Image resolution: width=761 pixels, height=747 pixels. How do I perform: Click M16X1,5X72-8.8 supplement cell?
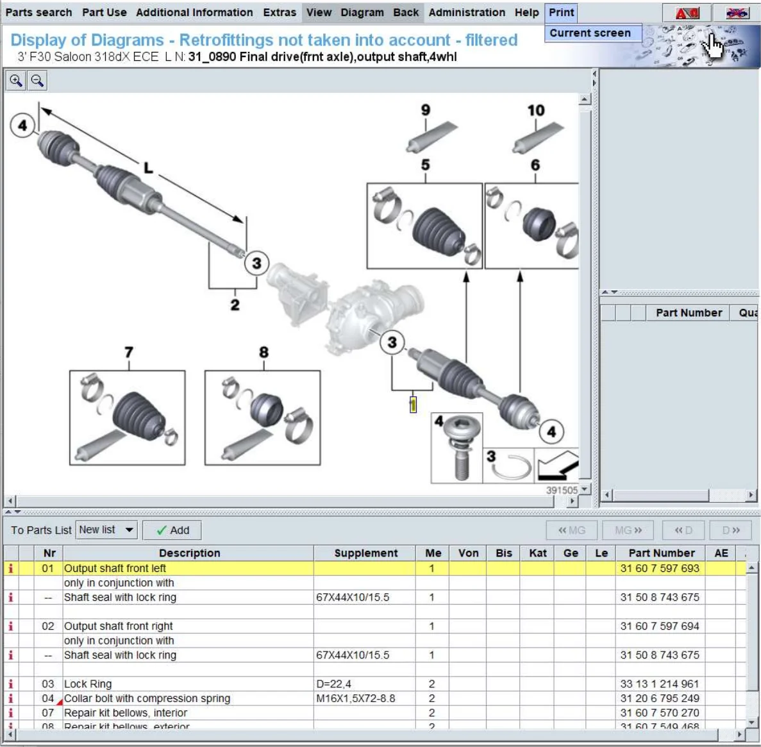click(x=365, y=698)
